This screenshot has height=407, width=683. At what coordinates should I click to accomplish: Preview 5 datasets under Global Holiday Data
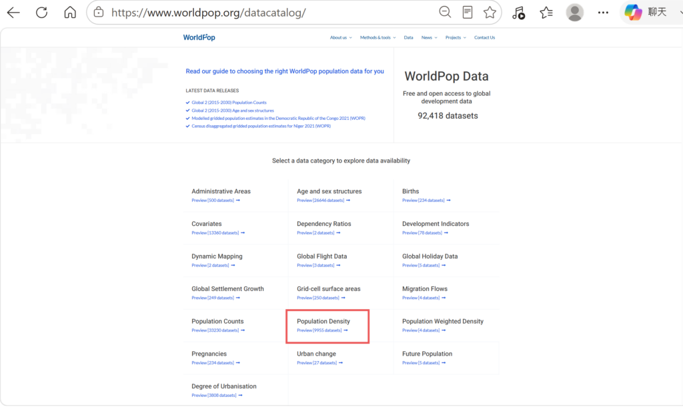click(x=424, y=265)
